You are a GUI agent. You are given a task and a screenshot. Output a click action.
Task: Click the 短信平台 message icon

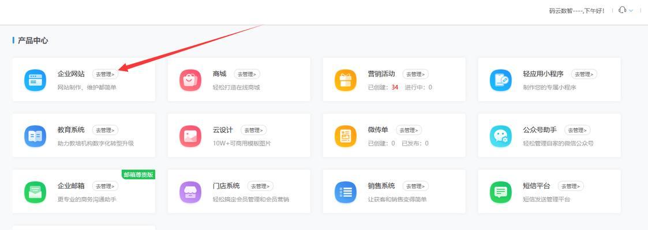click(500, 192)
